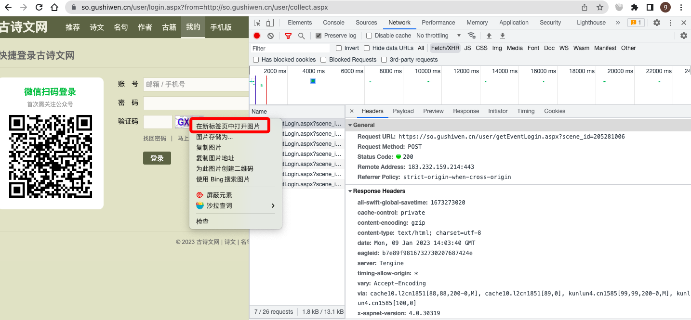691x320 pixels.
Task: Switch to the Console tab
Action: [x=333, y=23]
